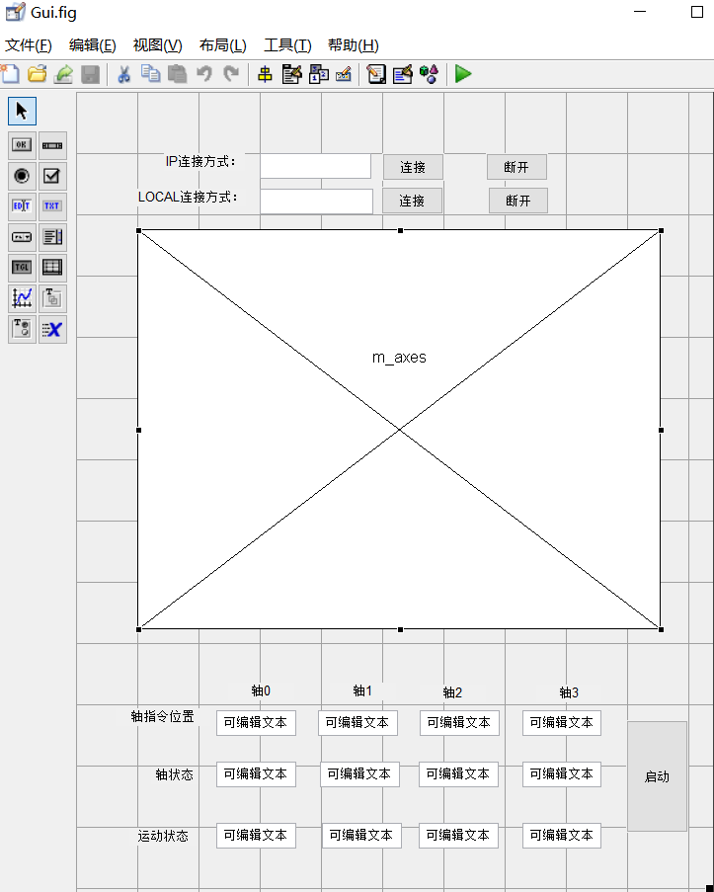Select 轴1 运动状态 edit box
This screenshot has height=892, width=714.
point(361,836)
